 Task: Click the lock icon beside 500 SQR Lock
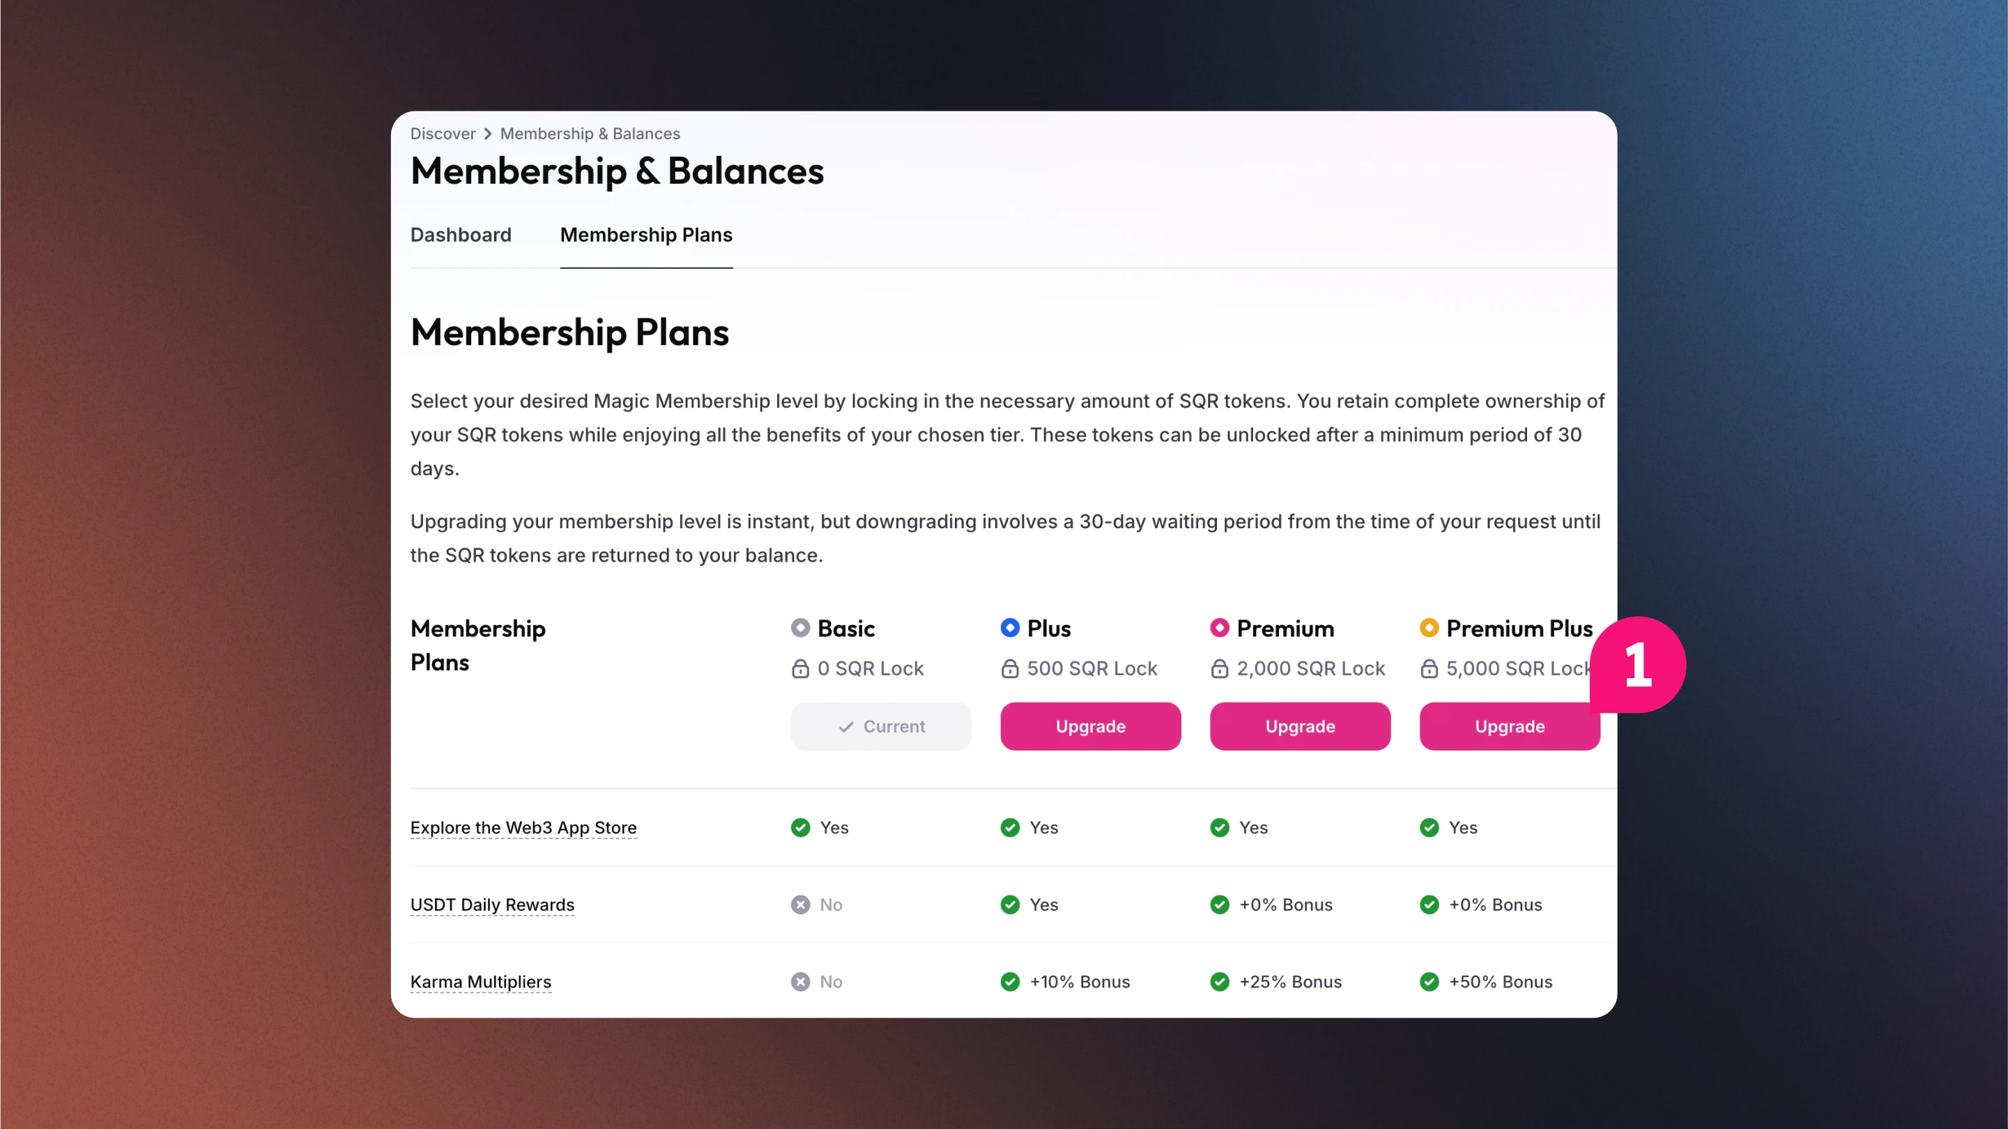1009,668
